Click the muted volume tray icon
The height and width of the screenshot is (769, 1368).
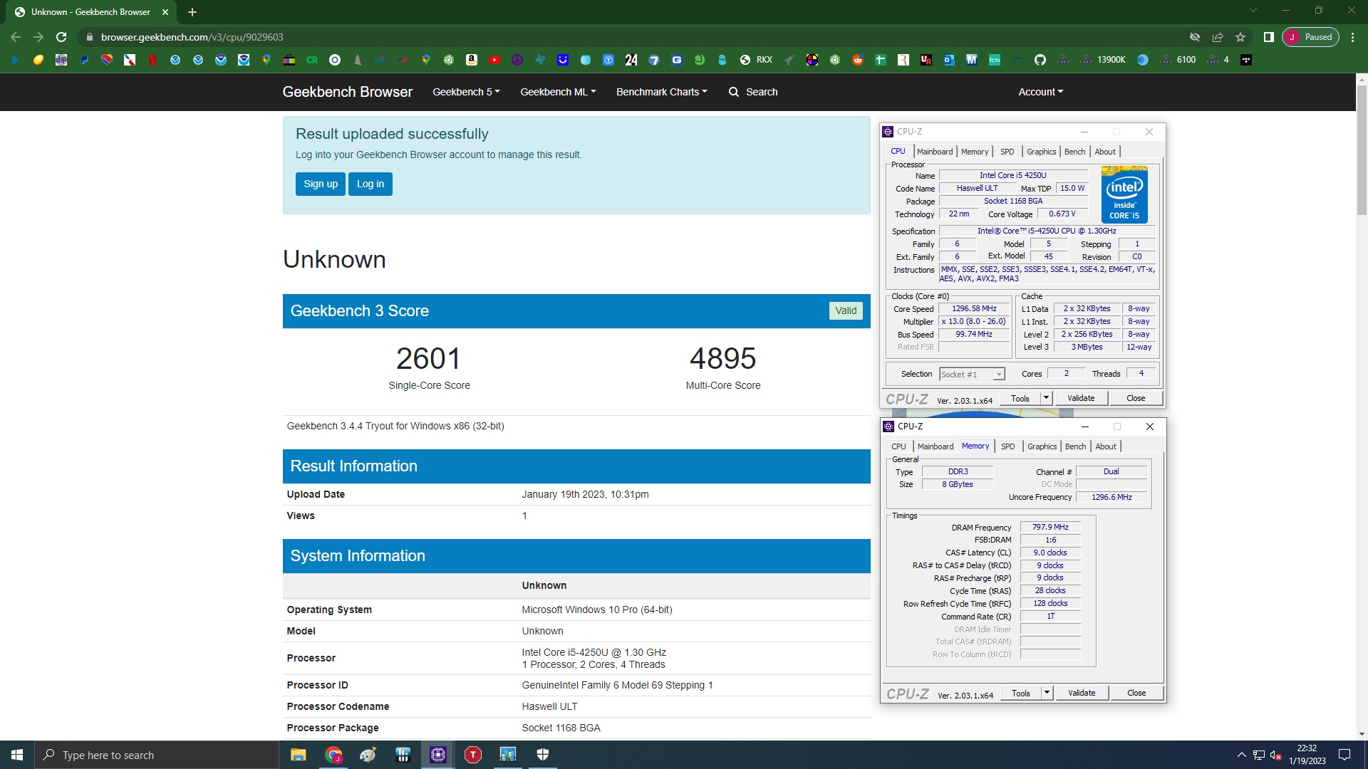tap(1275, 755)
